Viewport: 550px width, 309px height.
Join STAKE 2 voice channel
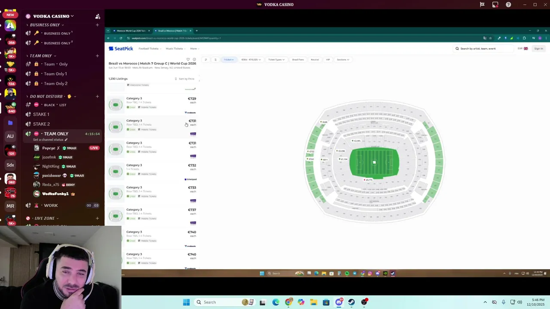pos(63,124)
